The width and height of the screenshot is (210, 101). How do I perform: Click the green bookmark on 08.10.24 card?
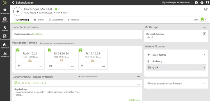49,50
